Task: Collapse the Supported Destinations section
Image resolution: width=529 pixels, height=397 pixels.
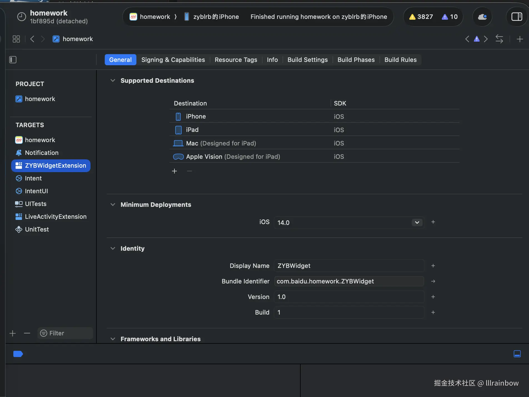Action: pos(113,81)
